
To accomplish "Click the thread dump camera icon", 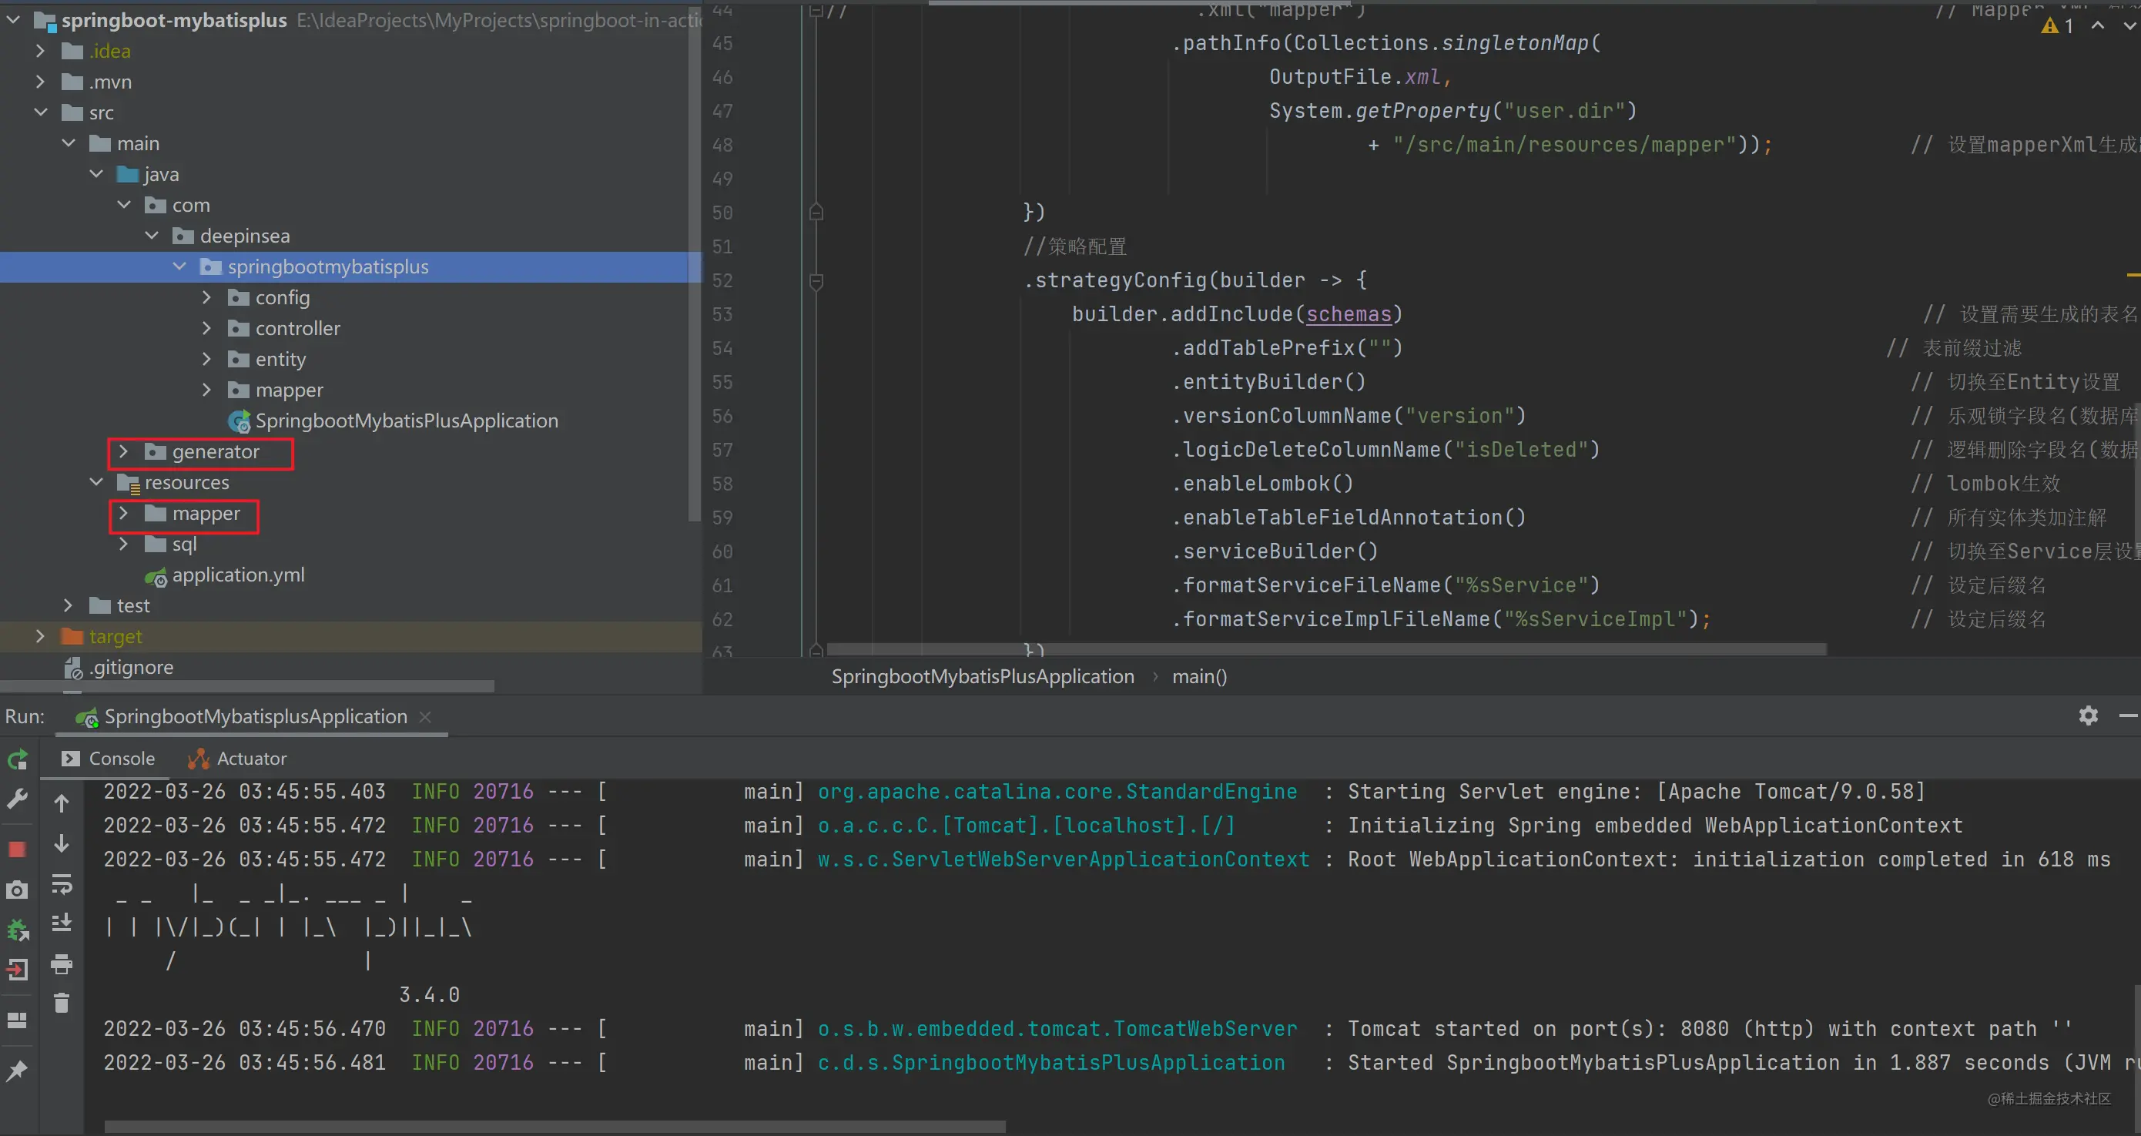I will point(18,890).
